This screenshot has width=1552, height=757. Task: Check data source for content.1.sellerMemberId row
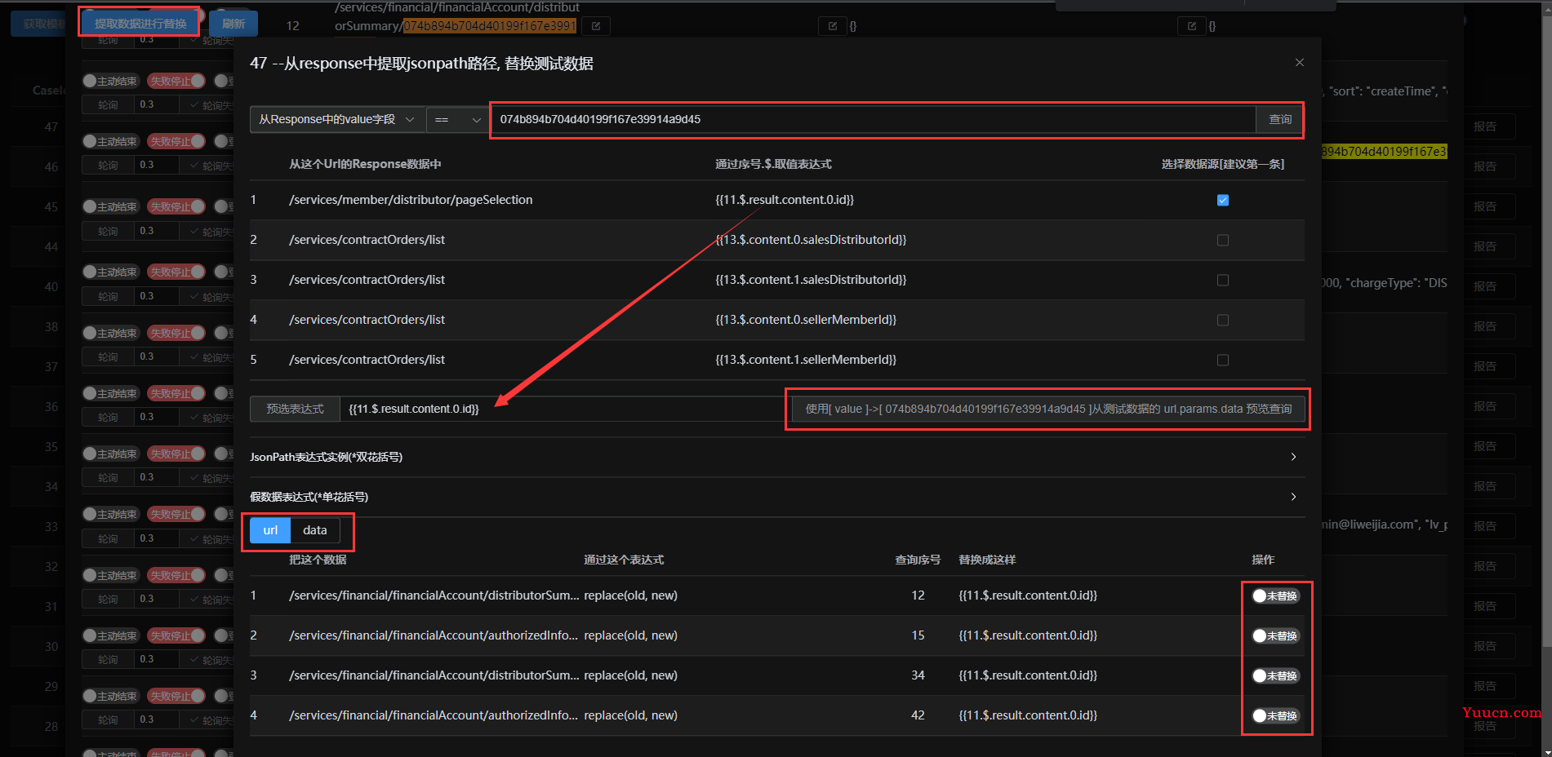click(1222, 360)
